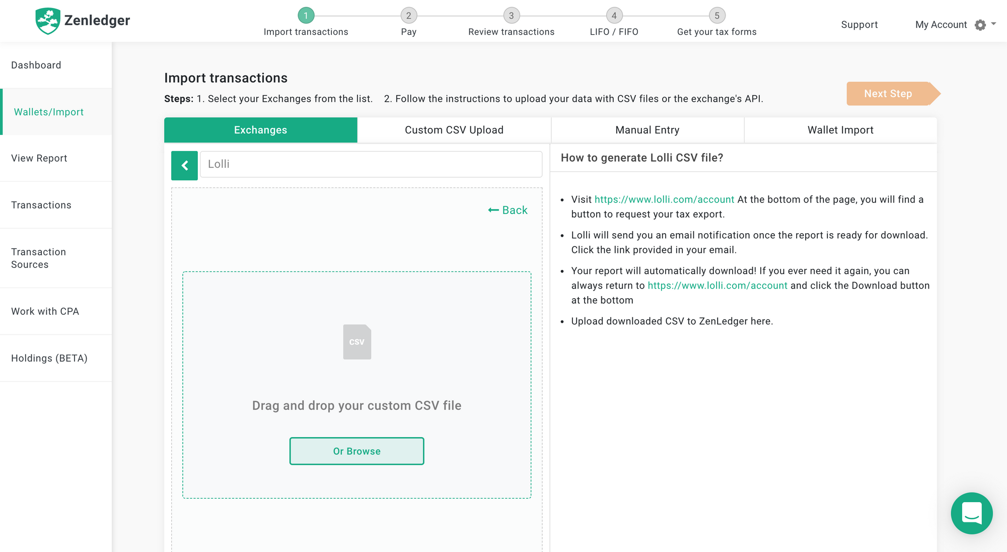Viewport: 1007px width, 552px height.
Task: Click the Get your tax forms label
Action: click(717, 32)
